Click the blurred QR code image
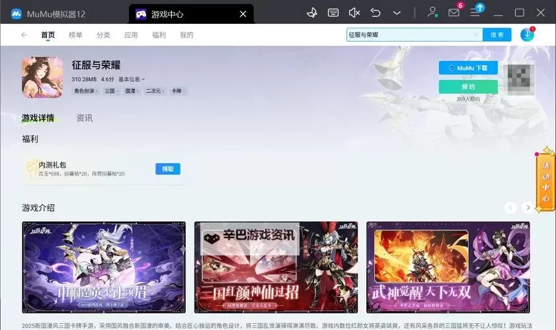The height and width of the screenshot is (330, 556). (520, 80)
